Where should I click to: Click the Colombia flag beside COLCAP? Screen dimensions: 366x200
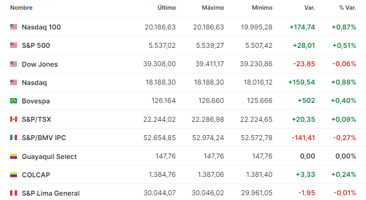[14, 175]
